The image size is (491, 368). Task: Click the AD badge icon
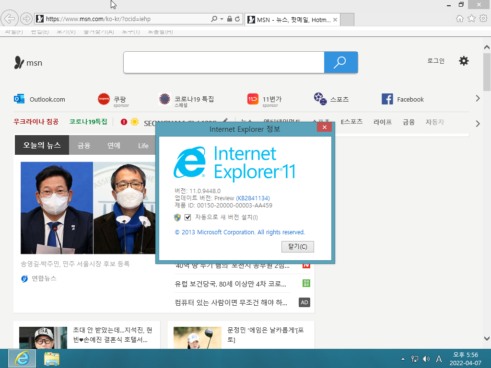[x=304, y=302]
